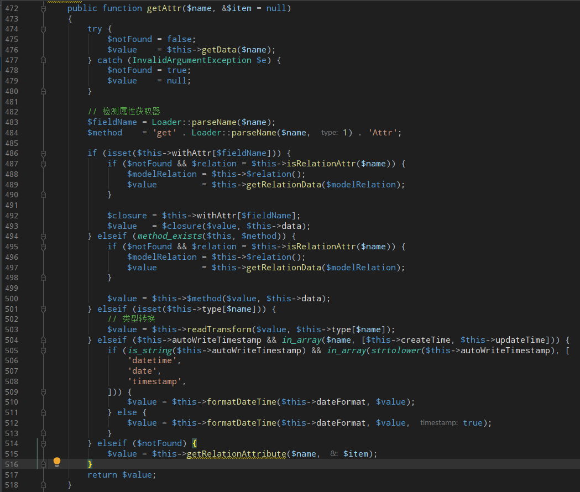Viewport: 580px width, 492px height.
Task: Click createTime on line 504
Action: [x=426, y=339]
